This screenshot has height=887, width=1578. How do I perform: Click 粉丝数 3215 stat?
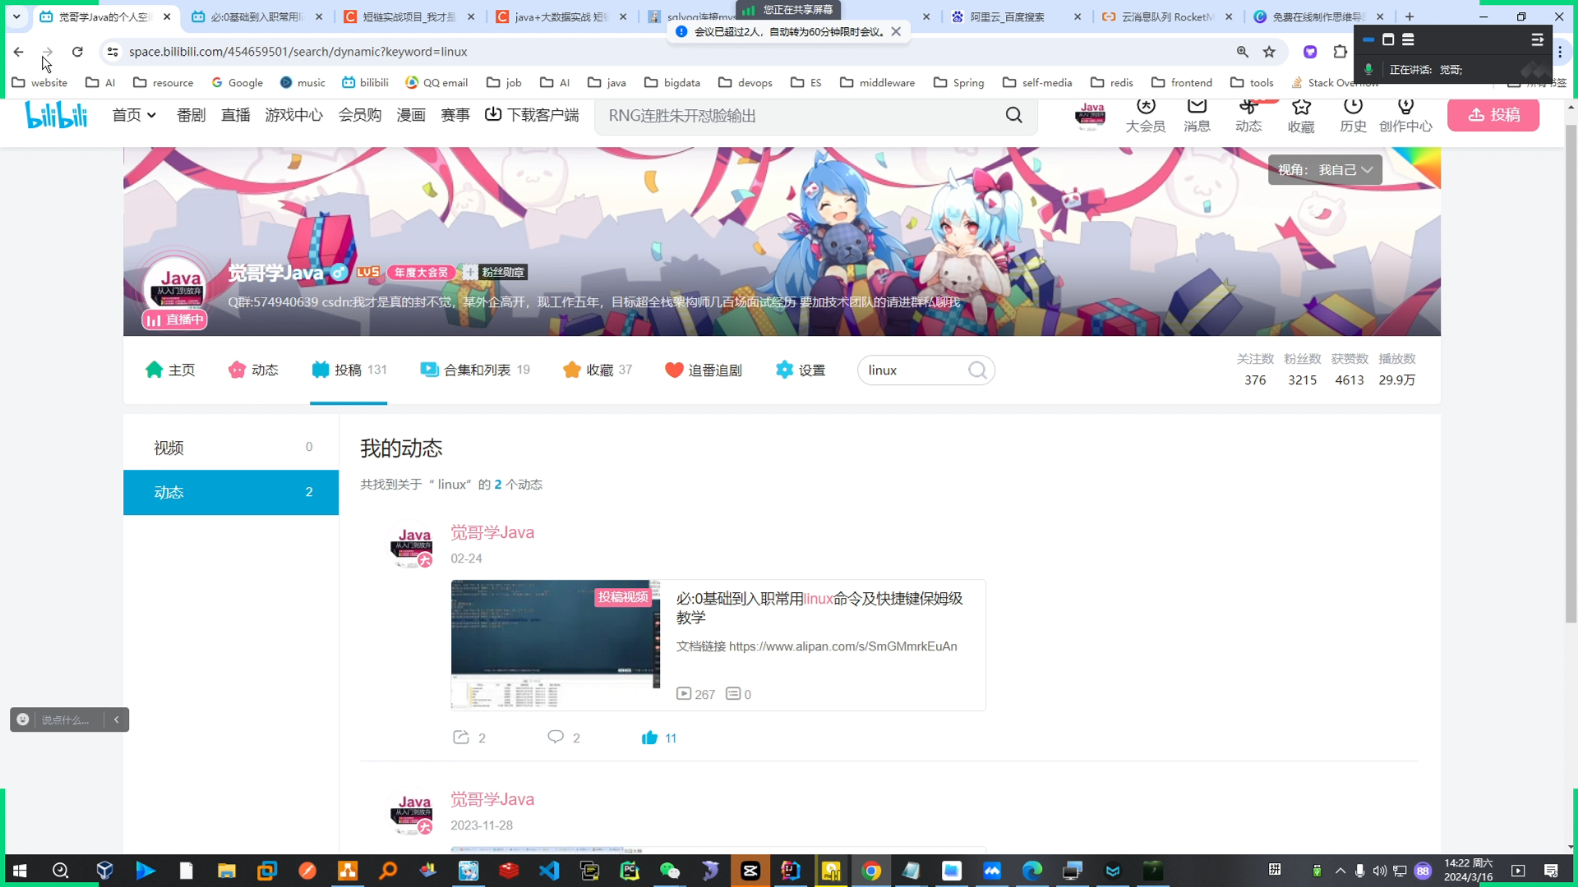click(x=1302, y=370)
